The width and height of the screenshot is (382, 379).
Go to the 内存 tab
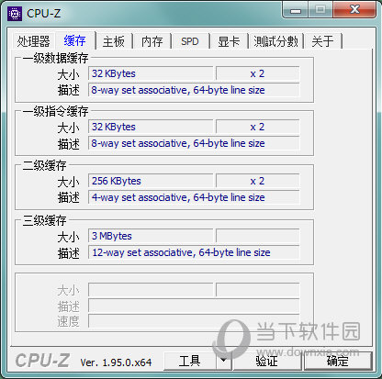coord(152,41)
